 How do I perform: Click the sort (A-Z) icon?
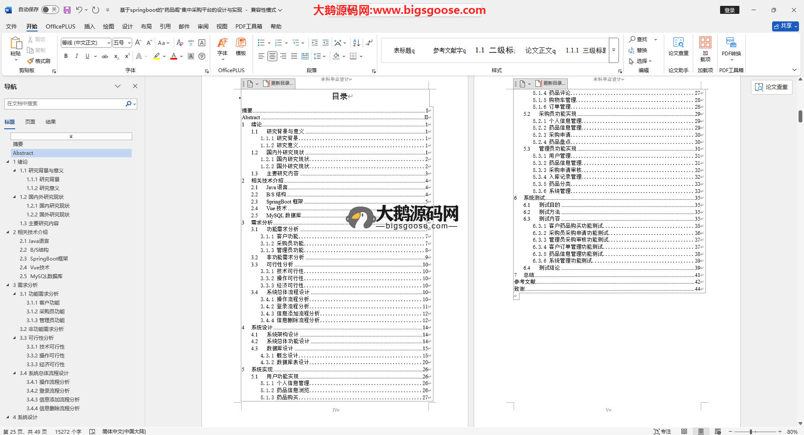[x=356, y=43]
